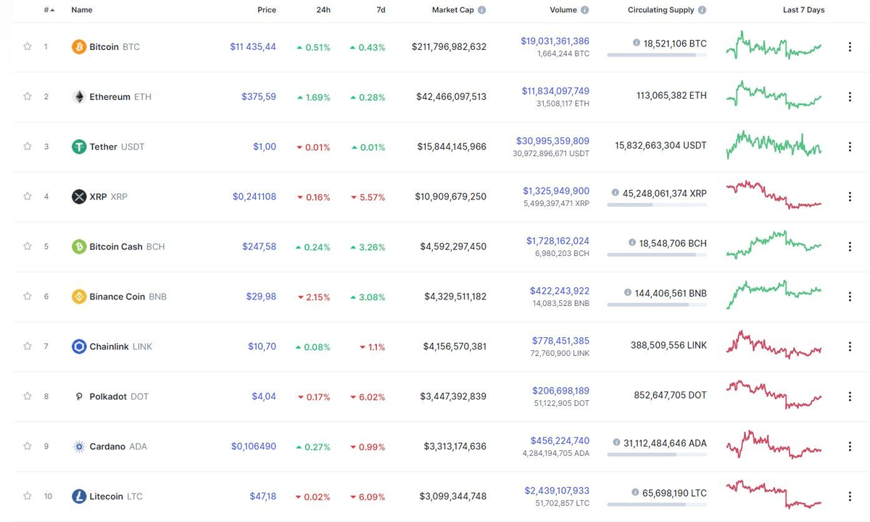Sort table by 7d change header
Image resolution: width=870 pixels, height=522 pixels.
(x=381, y=10)
